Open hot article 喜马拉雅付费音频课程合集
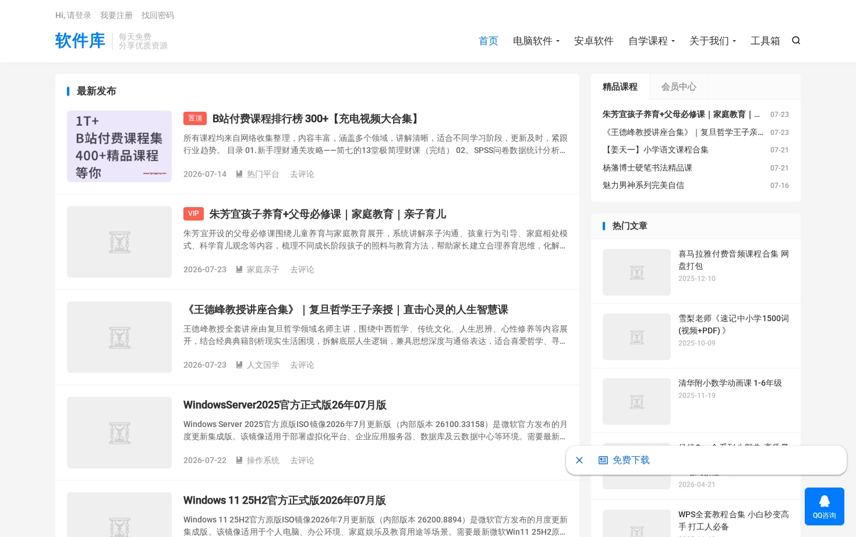The width and height of the screenshot is (856, 537). pos(734,260)
